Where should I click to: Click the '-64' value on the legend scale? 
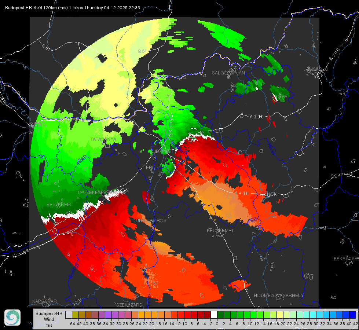pos(72,324)
